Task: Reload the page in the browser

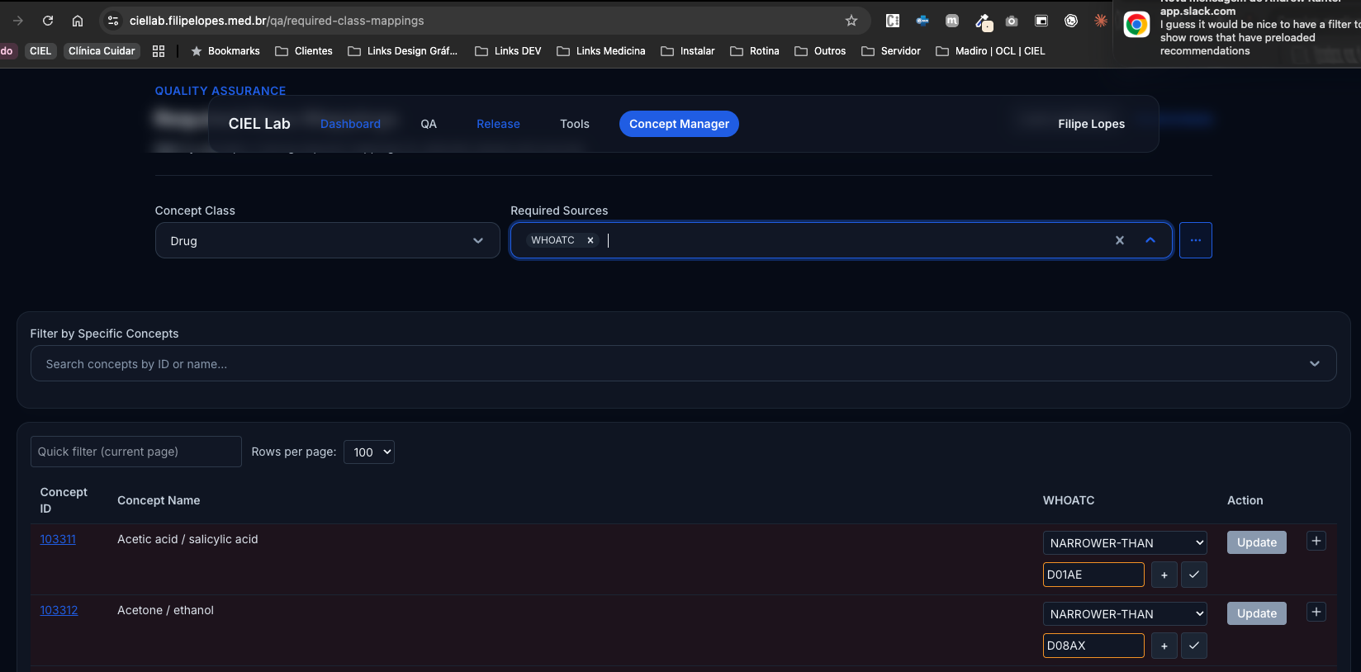Action: coord(48,21)
